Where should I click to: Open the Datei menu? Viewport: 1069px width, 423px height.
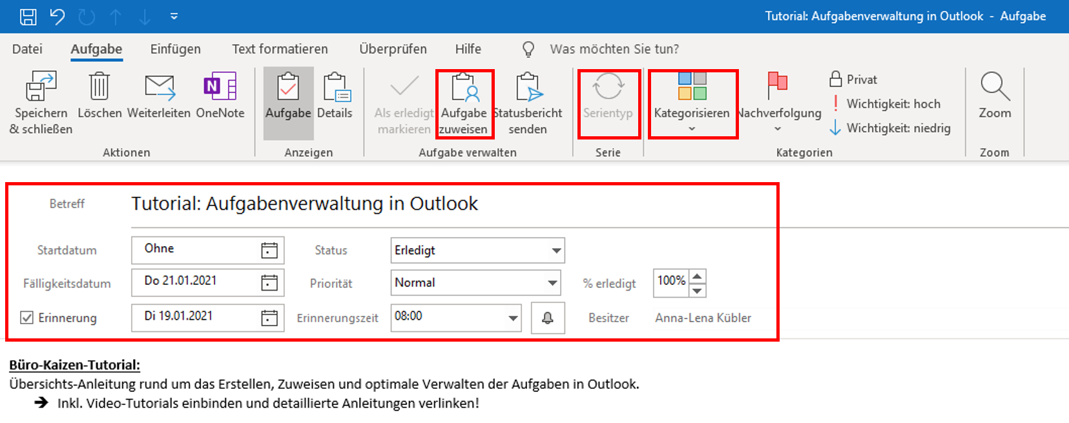pyautogui.click(x=27, y=49)
